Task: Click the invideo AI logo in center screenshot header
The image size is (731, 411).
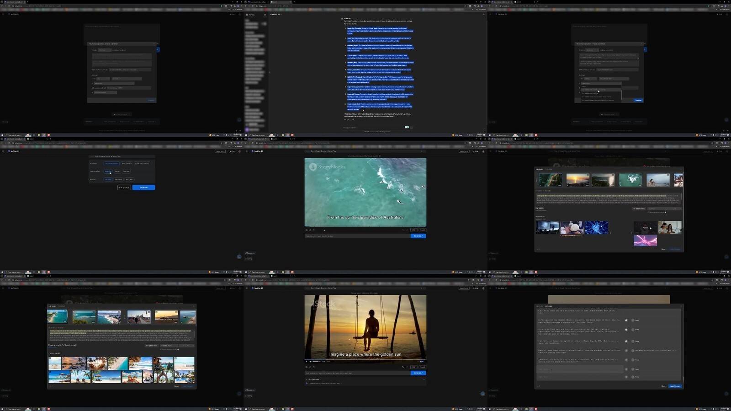Action: (258, 151)
